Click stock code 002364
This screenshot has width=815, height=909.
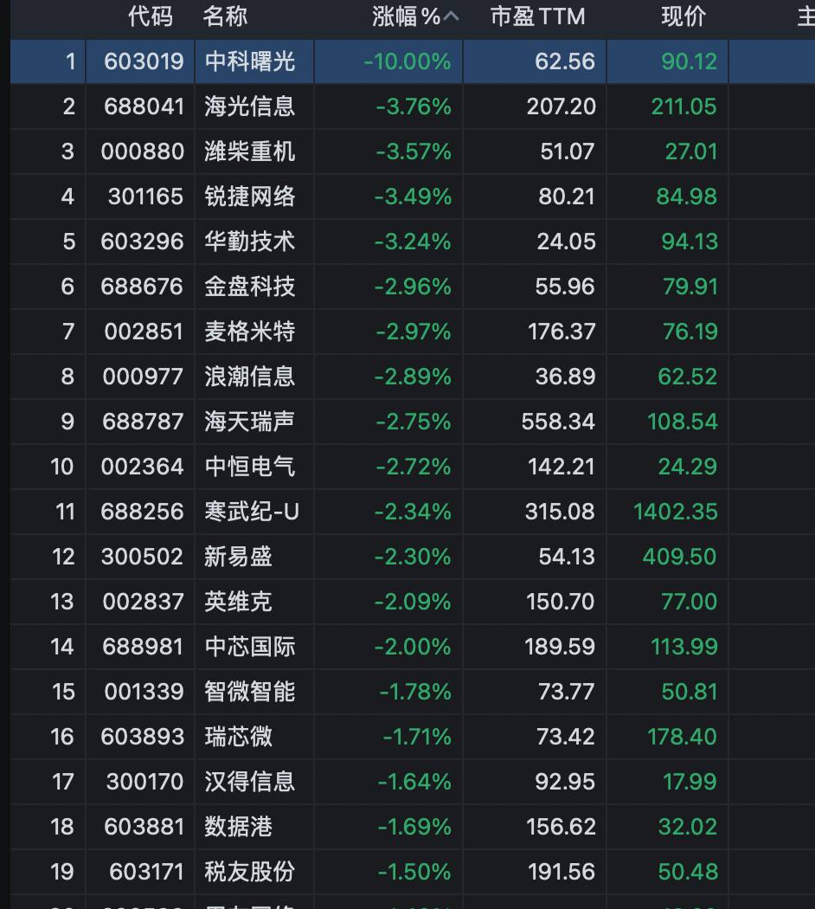pos(143,467)
